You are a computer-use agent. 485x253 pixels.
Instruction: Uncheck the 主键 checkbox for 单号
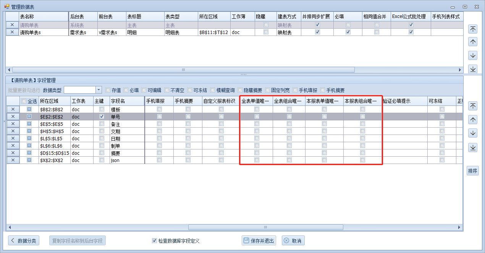102,116
